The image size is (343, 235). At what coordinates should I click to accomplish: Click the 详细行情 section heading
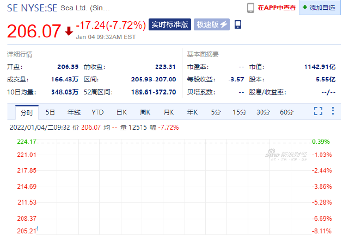(x=20, y=54)
